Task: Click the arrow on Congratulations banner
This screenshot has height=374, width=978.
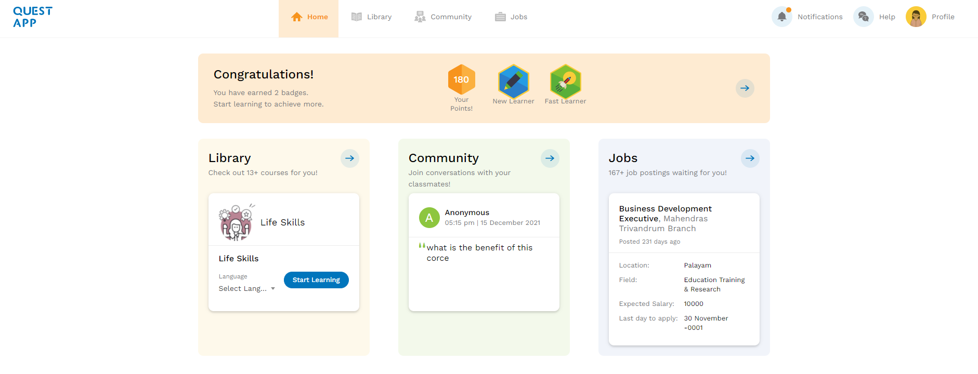Action: pos(745,88)
